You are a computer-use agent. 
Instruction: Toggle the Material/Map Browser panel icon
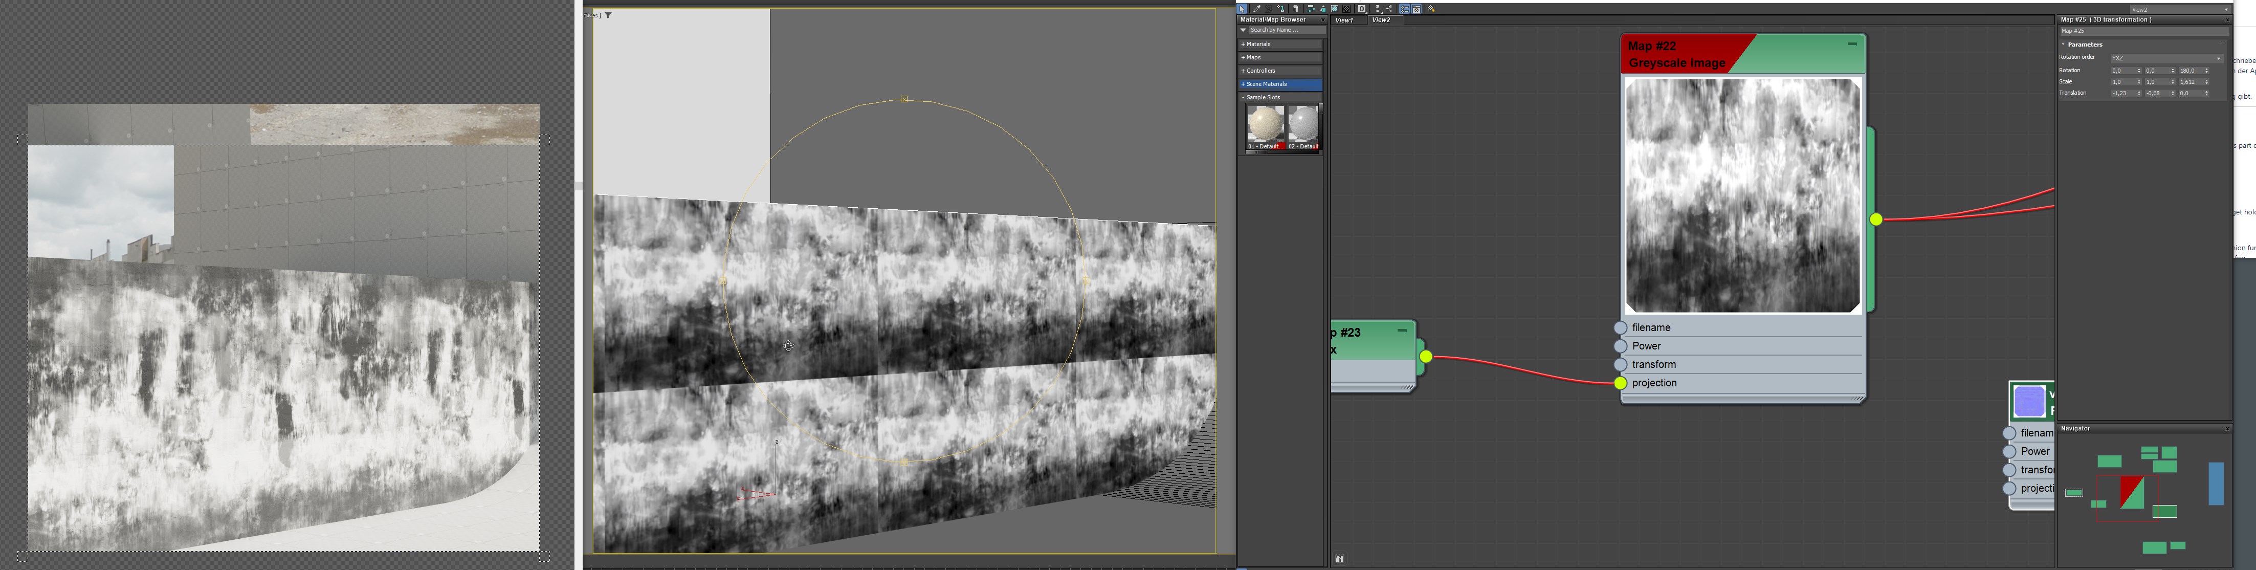tap(1405, 9)
